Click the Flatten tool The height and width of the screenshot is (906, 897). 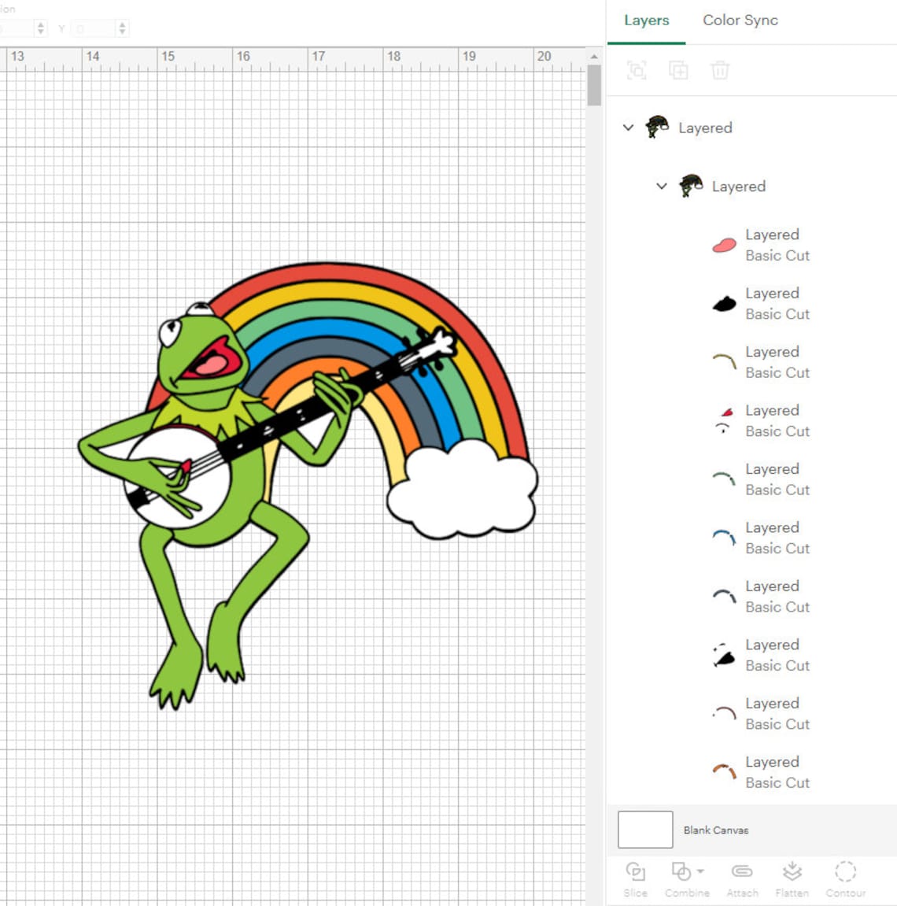792,879
